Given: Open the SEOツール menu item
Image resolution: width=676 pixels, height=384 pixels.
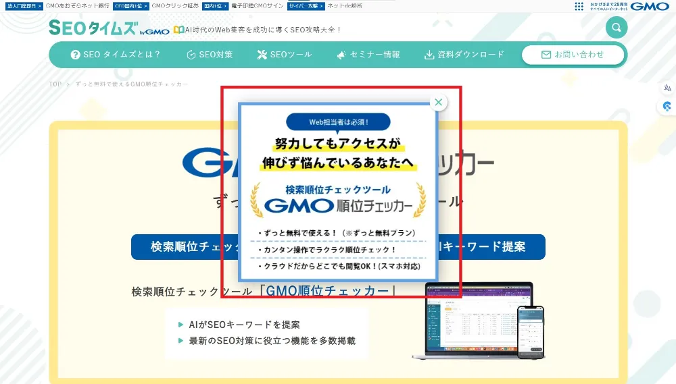Looking at the screenshot, I should tap(285, 55).
